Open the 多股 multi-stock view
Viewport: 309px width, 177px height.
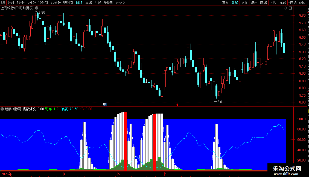[x=244, y=2]
